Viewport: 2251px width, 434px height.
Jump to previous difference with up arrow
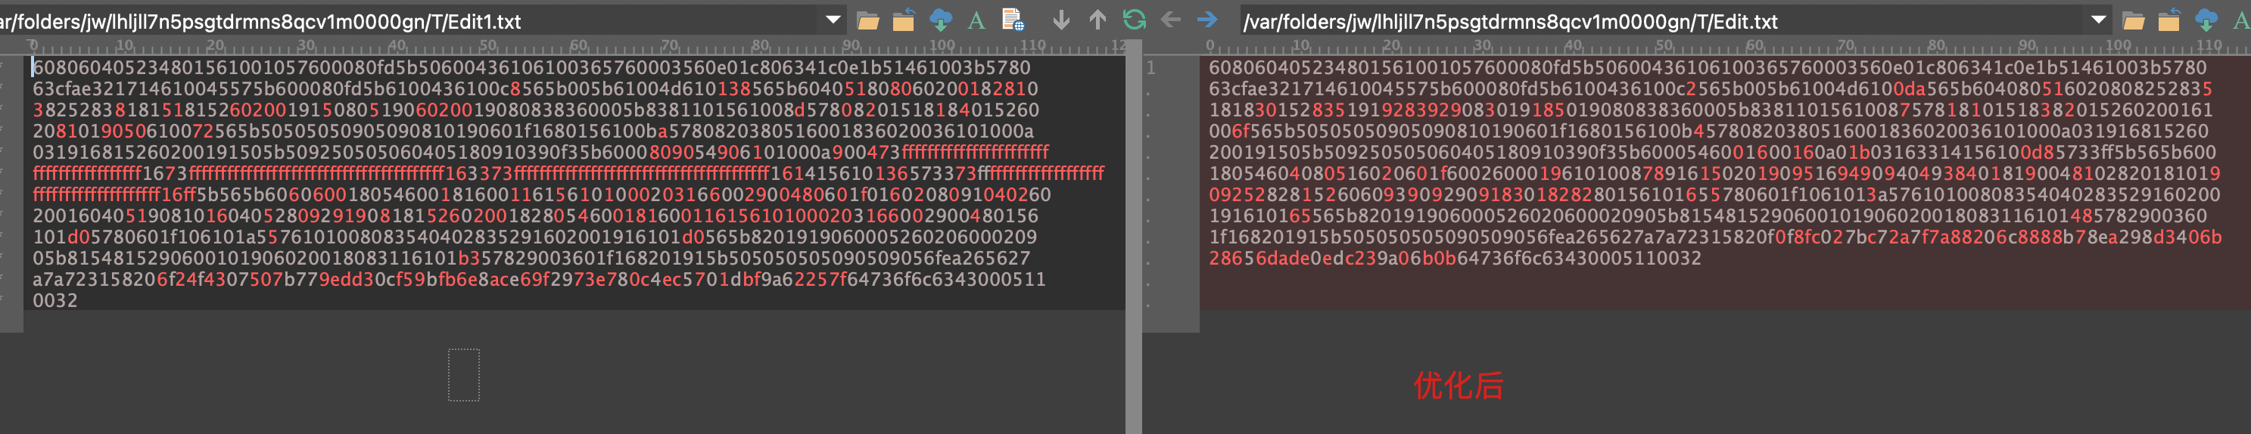1097,20
